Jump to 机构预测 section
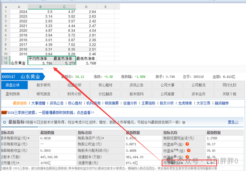This screenshot has width=246, height=171. [93, 103]
